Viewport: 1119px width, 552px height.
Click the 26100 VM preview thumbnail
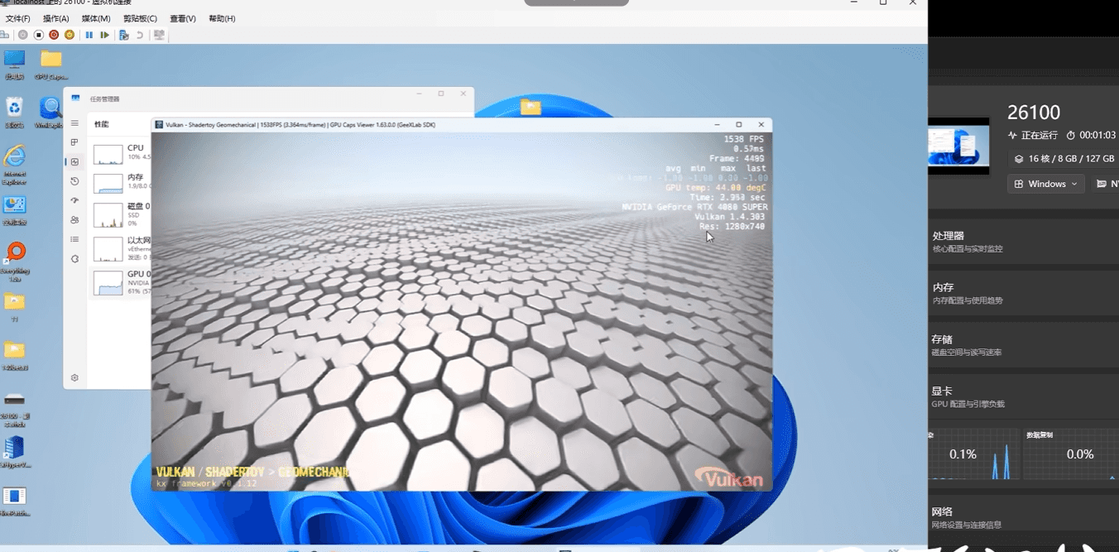point(958,146)
